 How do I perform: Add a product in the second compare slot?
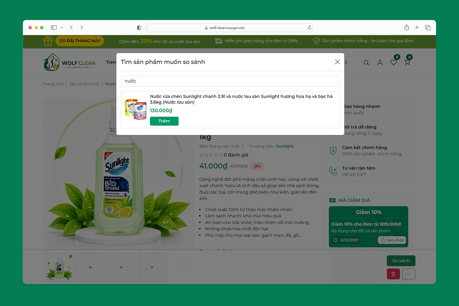click(x=90, y=267)
